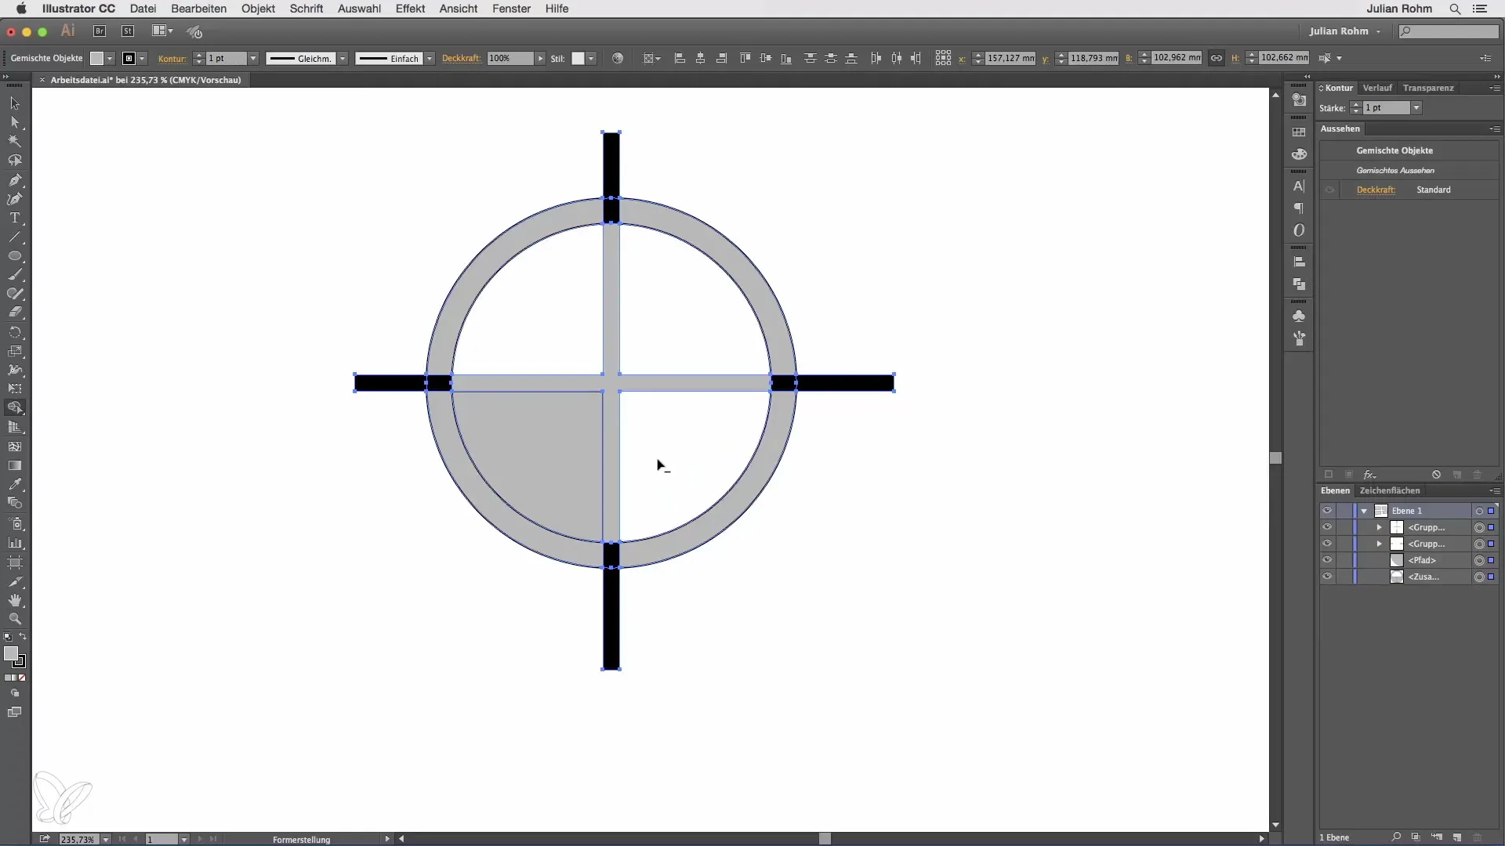The height and width of the screenshot is (846, 1505).
Task: Select the Pen tool
Action: (x=15, y=180)
